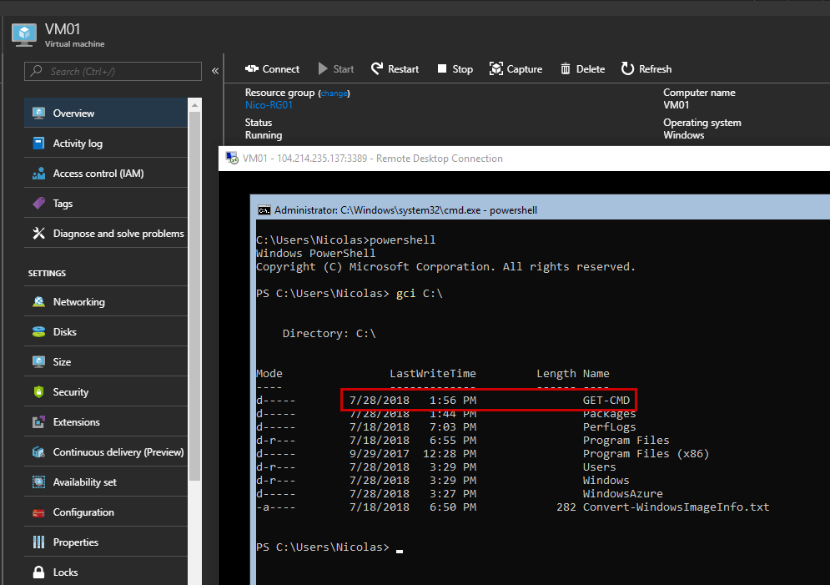The height and width of the screenshot is (585, 830).
Task: Select Disks in the settings list
Action: (x=106, y=332)
